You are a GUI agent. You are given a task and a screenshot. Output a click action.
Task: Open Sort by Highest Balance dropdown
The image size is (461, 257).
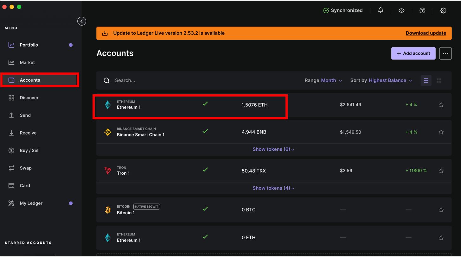381,80
